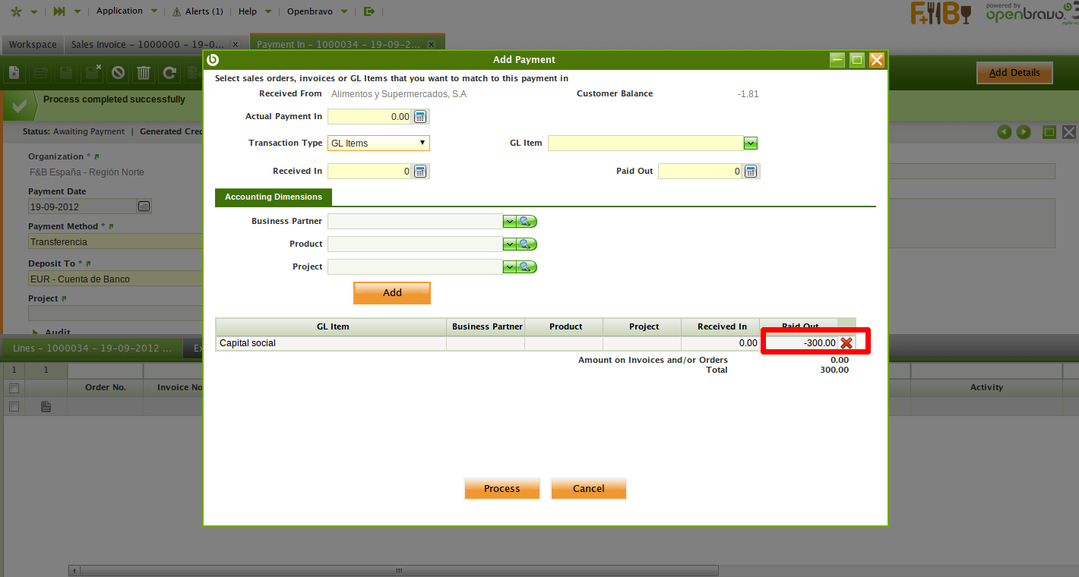The height and width of the screenshot is (577, 1079).
Task: Search Business Partner with magnifier icon
Action: 527,222
